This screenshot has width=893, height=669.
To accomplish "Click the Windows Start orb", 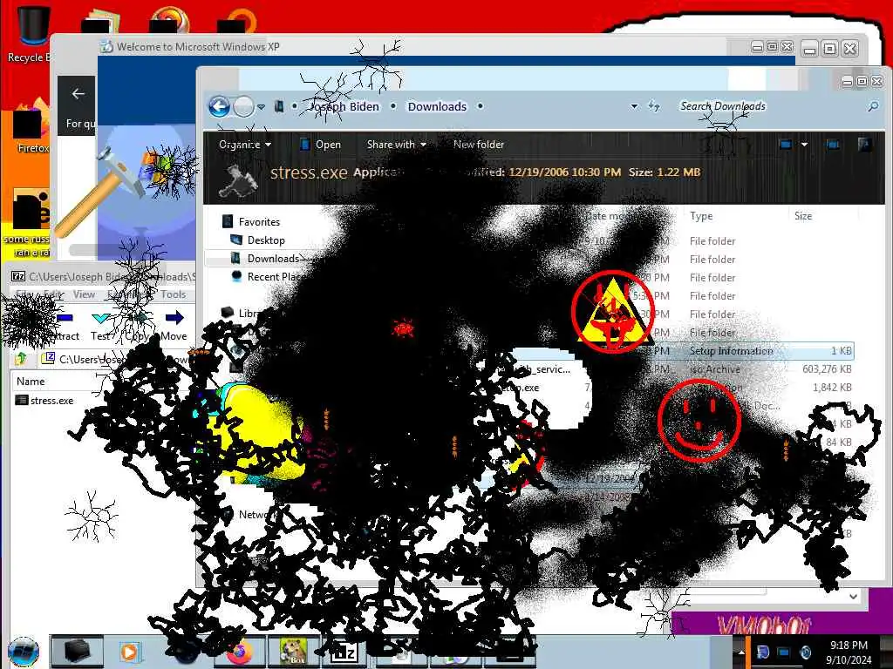I will point(24,652).
